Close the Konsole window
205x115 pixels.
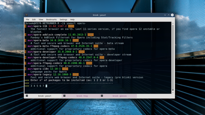tap(172, 15)
